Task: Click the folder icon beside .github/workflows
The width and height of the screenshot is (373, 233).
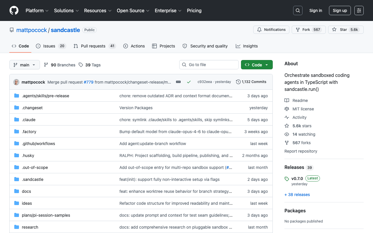Action: point(17,144)
